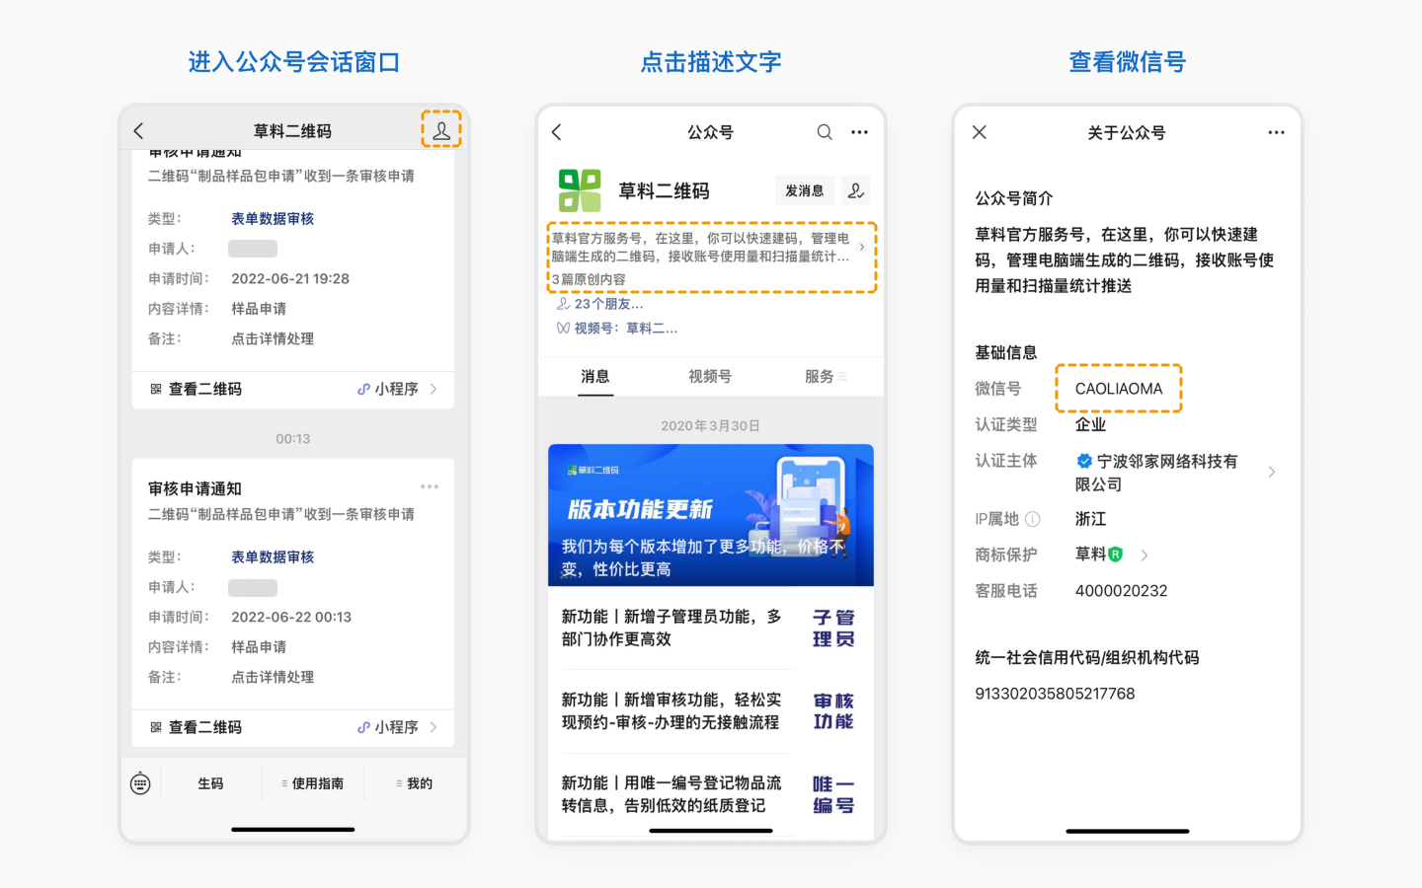The height and width of the screenshot is (888, 1422).
Task: Select the timestamp 2022-06-21 19:28
Action: 290,278
